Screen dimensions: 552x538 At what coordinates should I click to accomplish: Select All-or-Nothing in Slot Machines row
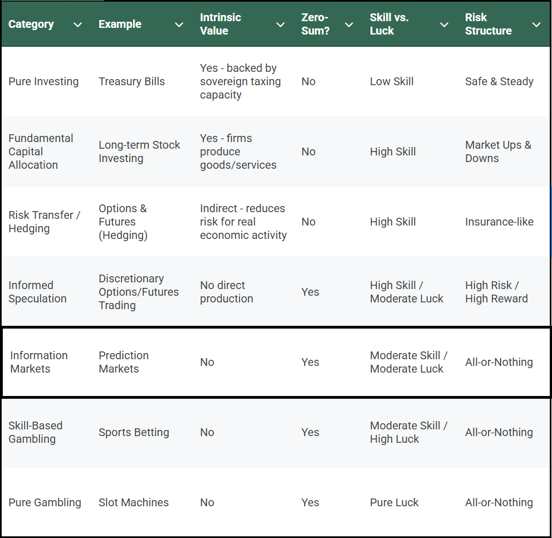click(499, 502)
